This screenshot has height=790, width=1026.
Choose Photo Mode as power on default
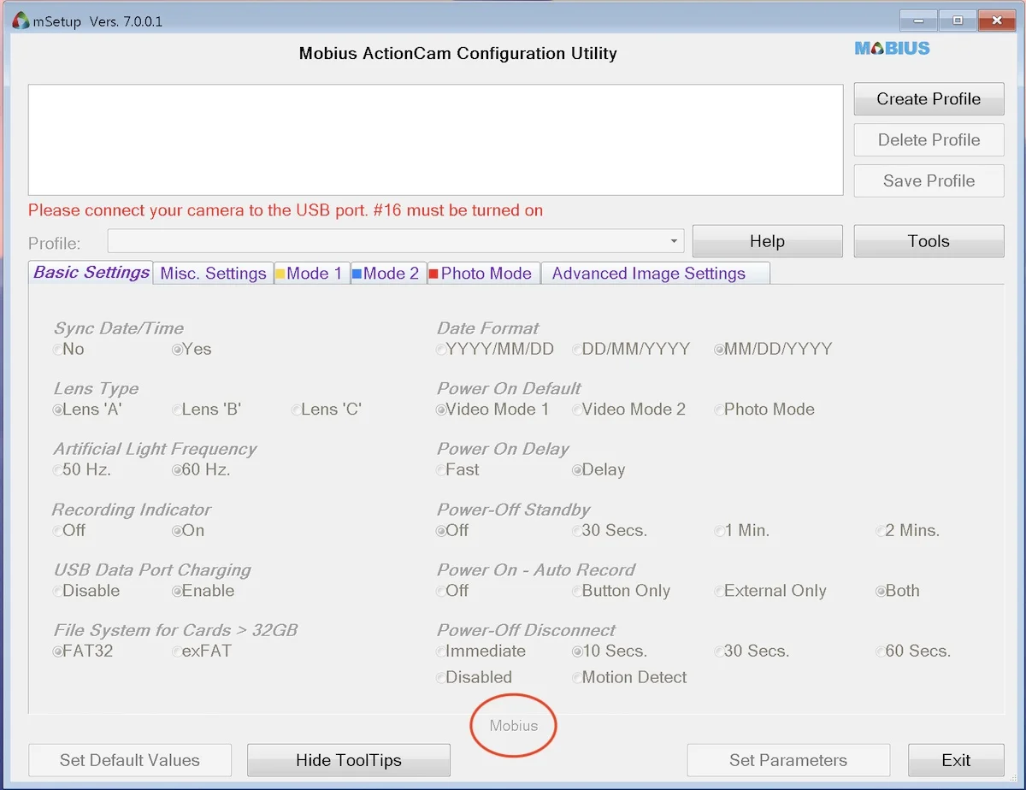(764, 410)
